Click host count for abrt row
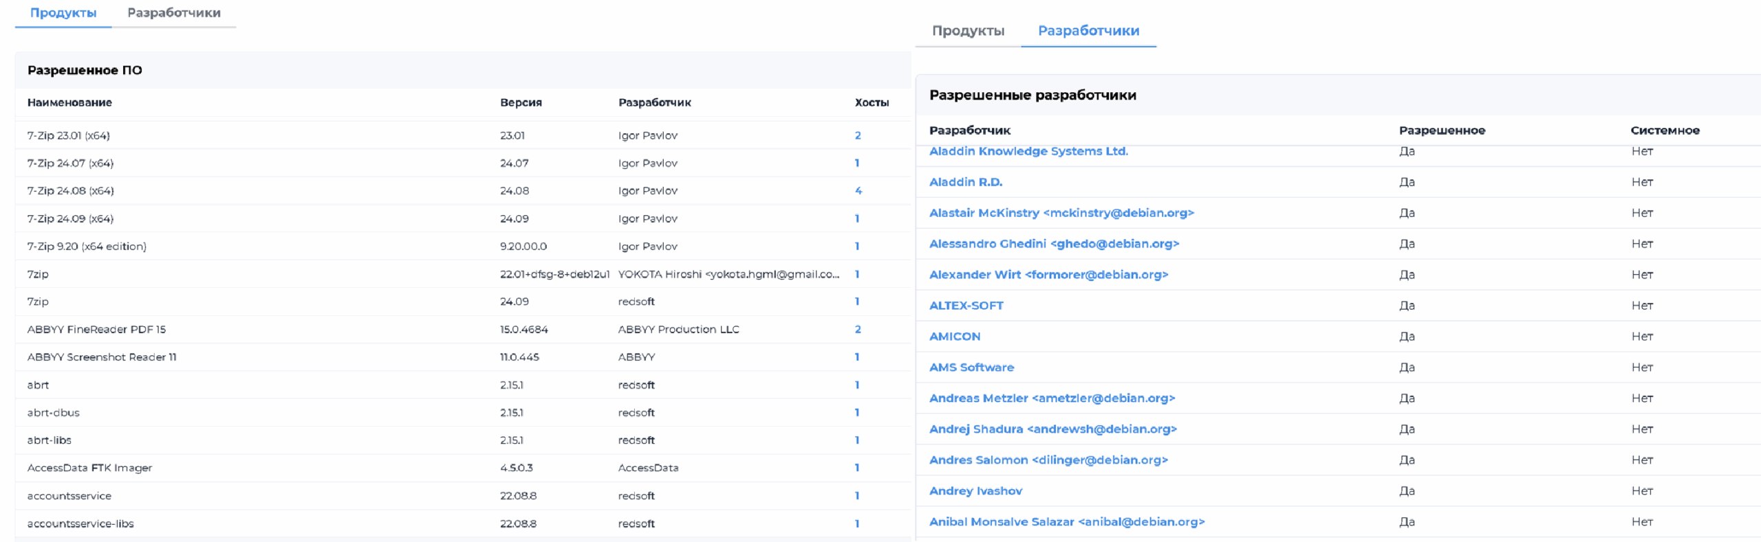1761x542 pixels. pyautogui.click(x=857, y=385)
